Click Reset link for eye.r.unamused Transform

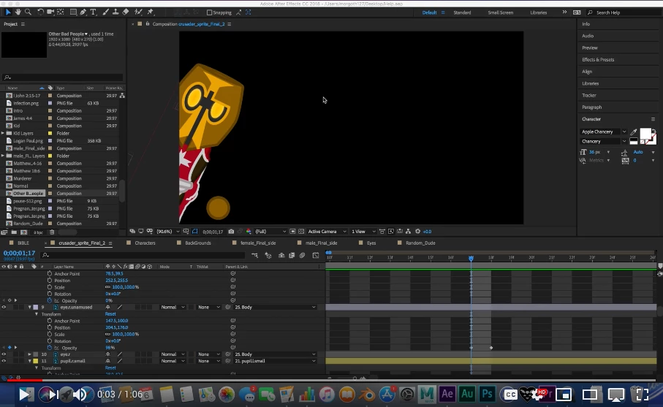coord(110,314)
